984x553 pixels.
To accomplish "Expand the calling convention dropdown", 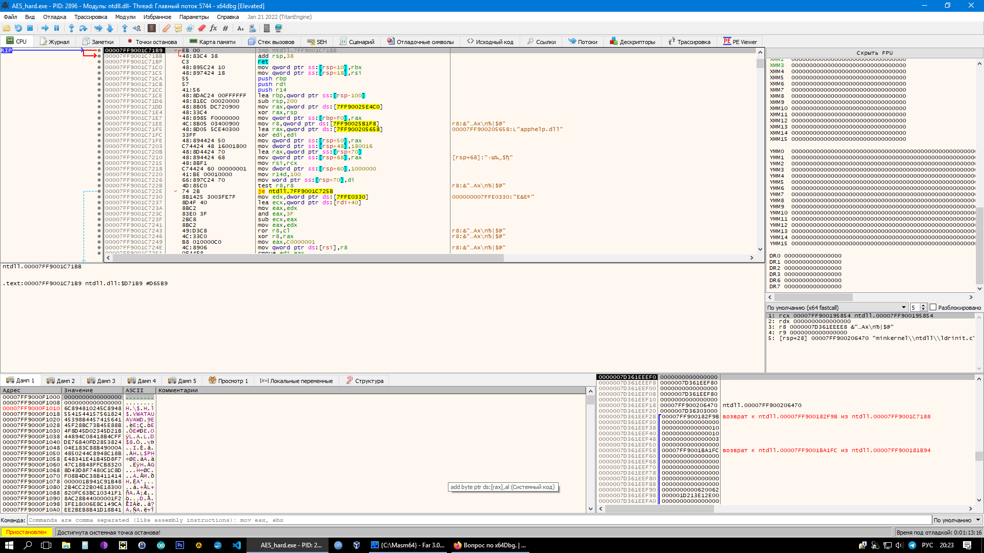I will click(x=904, y=307).
